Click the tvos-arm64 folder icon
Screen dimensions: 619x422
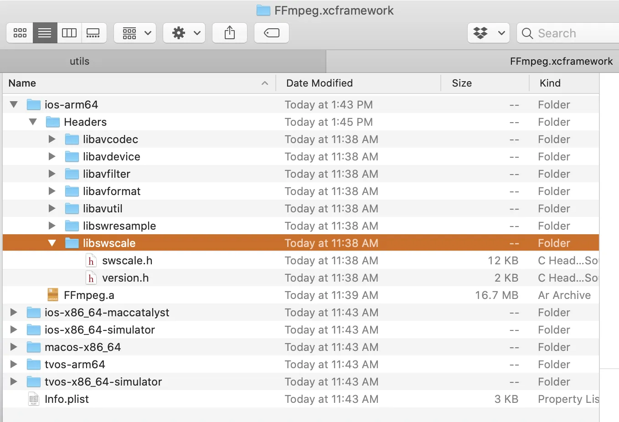click(x=34, y=365)
